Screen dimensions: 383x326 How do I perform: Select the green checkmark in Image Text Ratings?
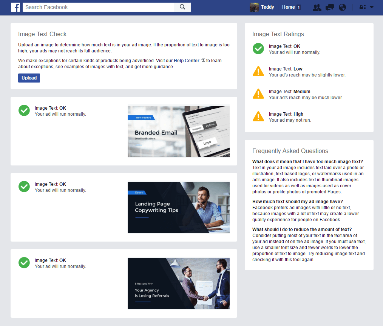[258, 49]
